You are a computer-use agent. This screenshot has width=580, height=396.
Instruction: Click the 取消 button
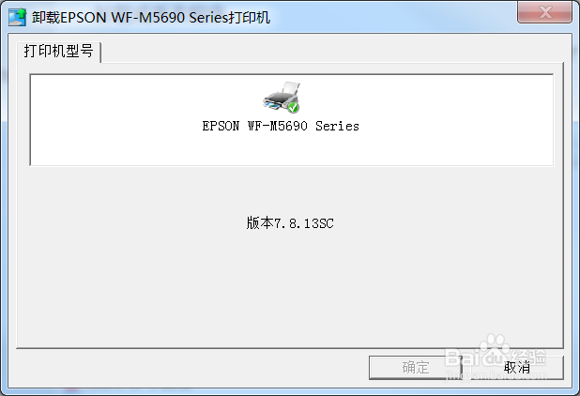pos(517,368)
